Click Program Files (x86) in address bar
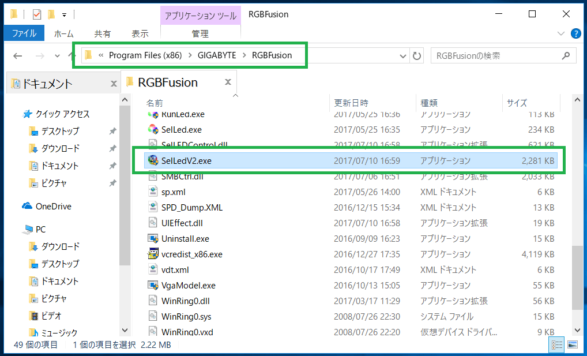 (x=145, y=55)
